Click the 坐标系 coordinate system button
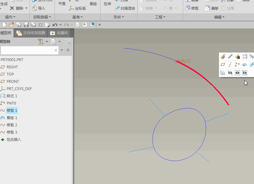The width and height of the screenshot is (254, 184). point(78,8)
